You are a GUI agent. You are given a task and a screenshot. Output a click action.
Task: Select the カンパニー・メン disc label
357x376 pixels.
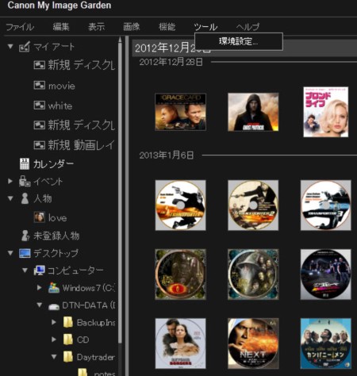pyautogui.click(x=326, y=343)
